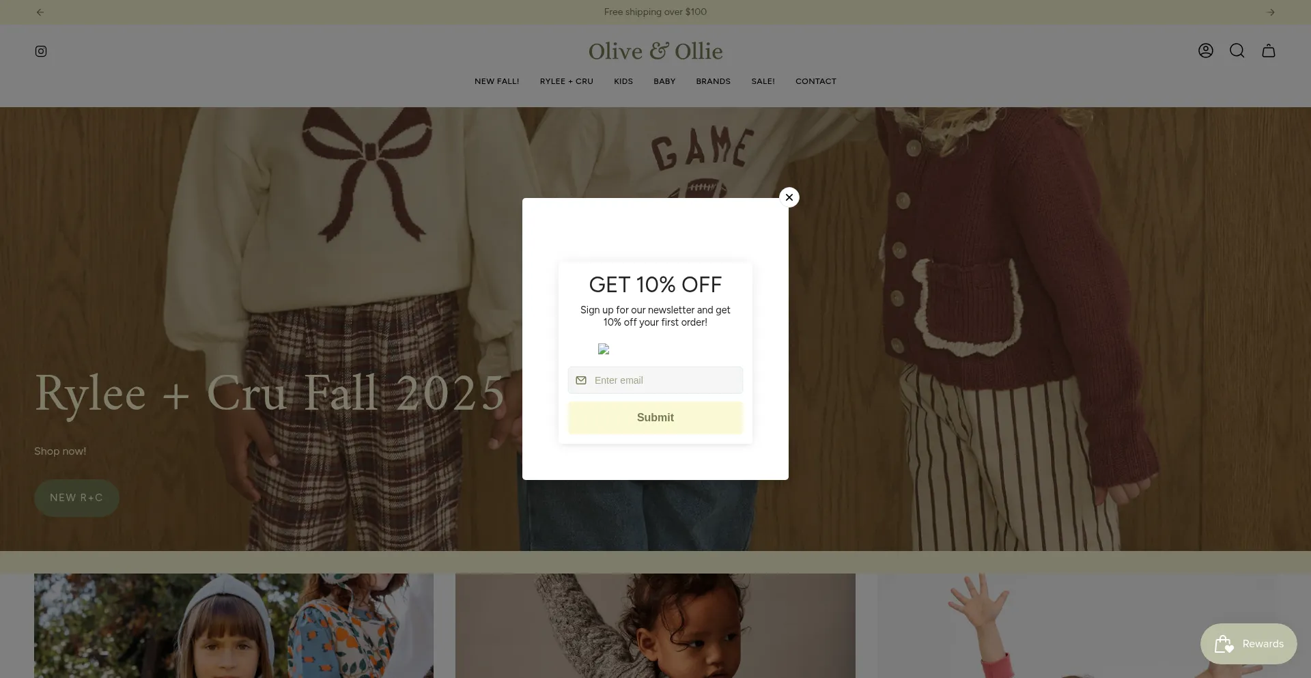Go to the SALE! page
Viewport: 1311px width, 678px height.
(763, 81)
